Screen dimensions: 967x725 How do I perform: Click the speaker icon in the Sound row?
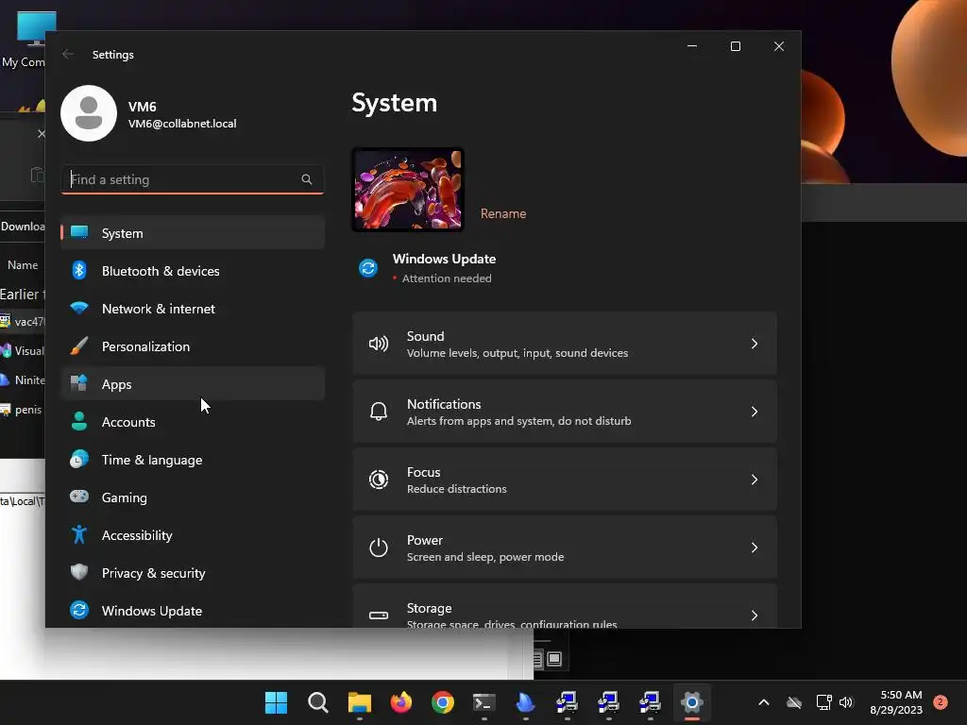point(379,344)
